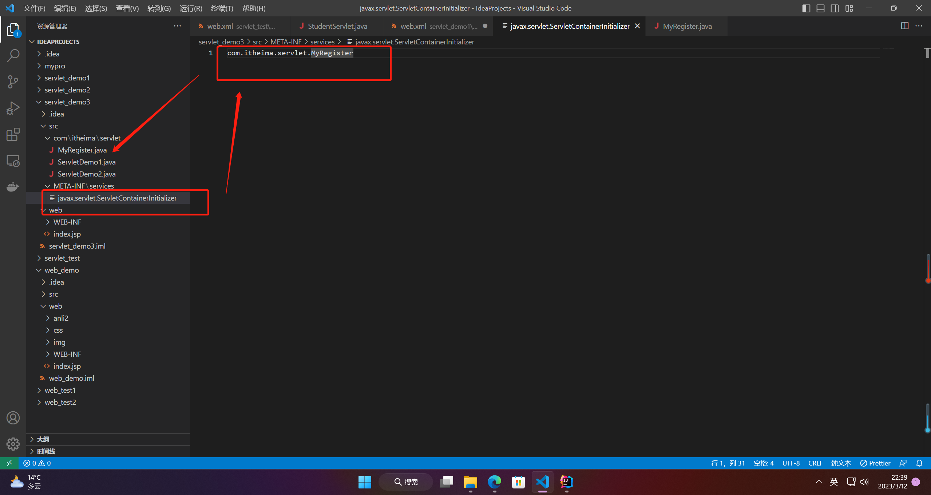The width and height of the screenshot is (931, 495).
Task: Open ServletDemo1.java in file tree
Action: pos(108,162)
